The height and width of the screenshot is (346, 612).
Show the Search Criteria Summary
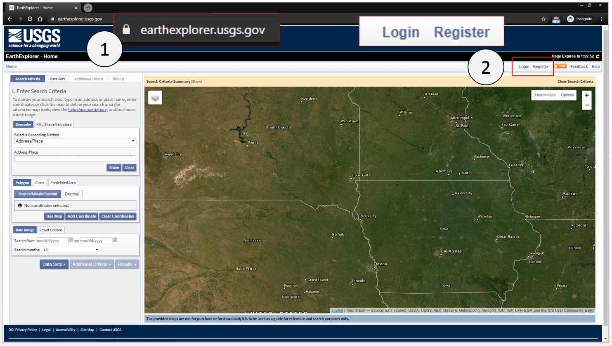pyautogui.click(x=196, y=82)
